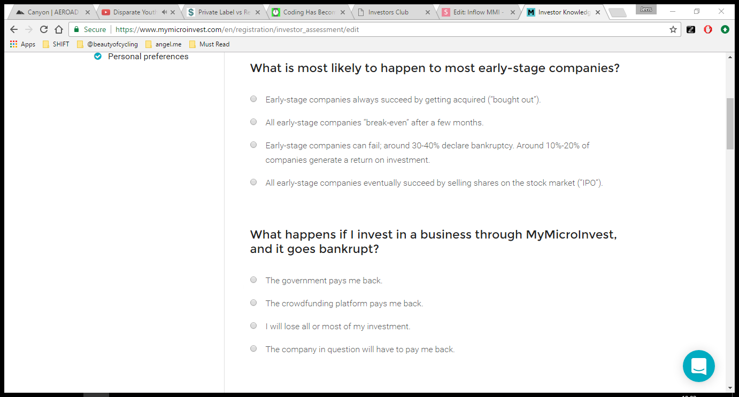This screenshot has height=397, width=739.
Task: Close the Coding Has Becom tab
Action: click(343, 12)
